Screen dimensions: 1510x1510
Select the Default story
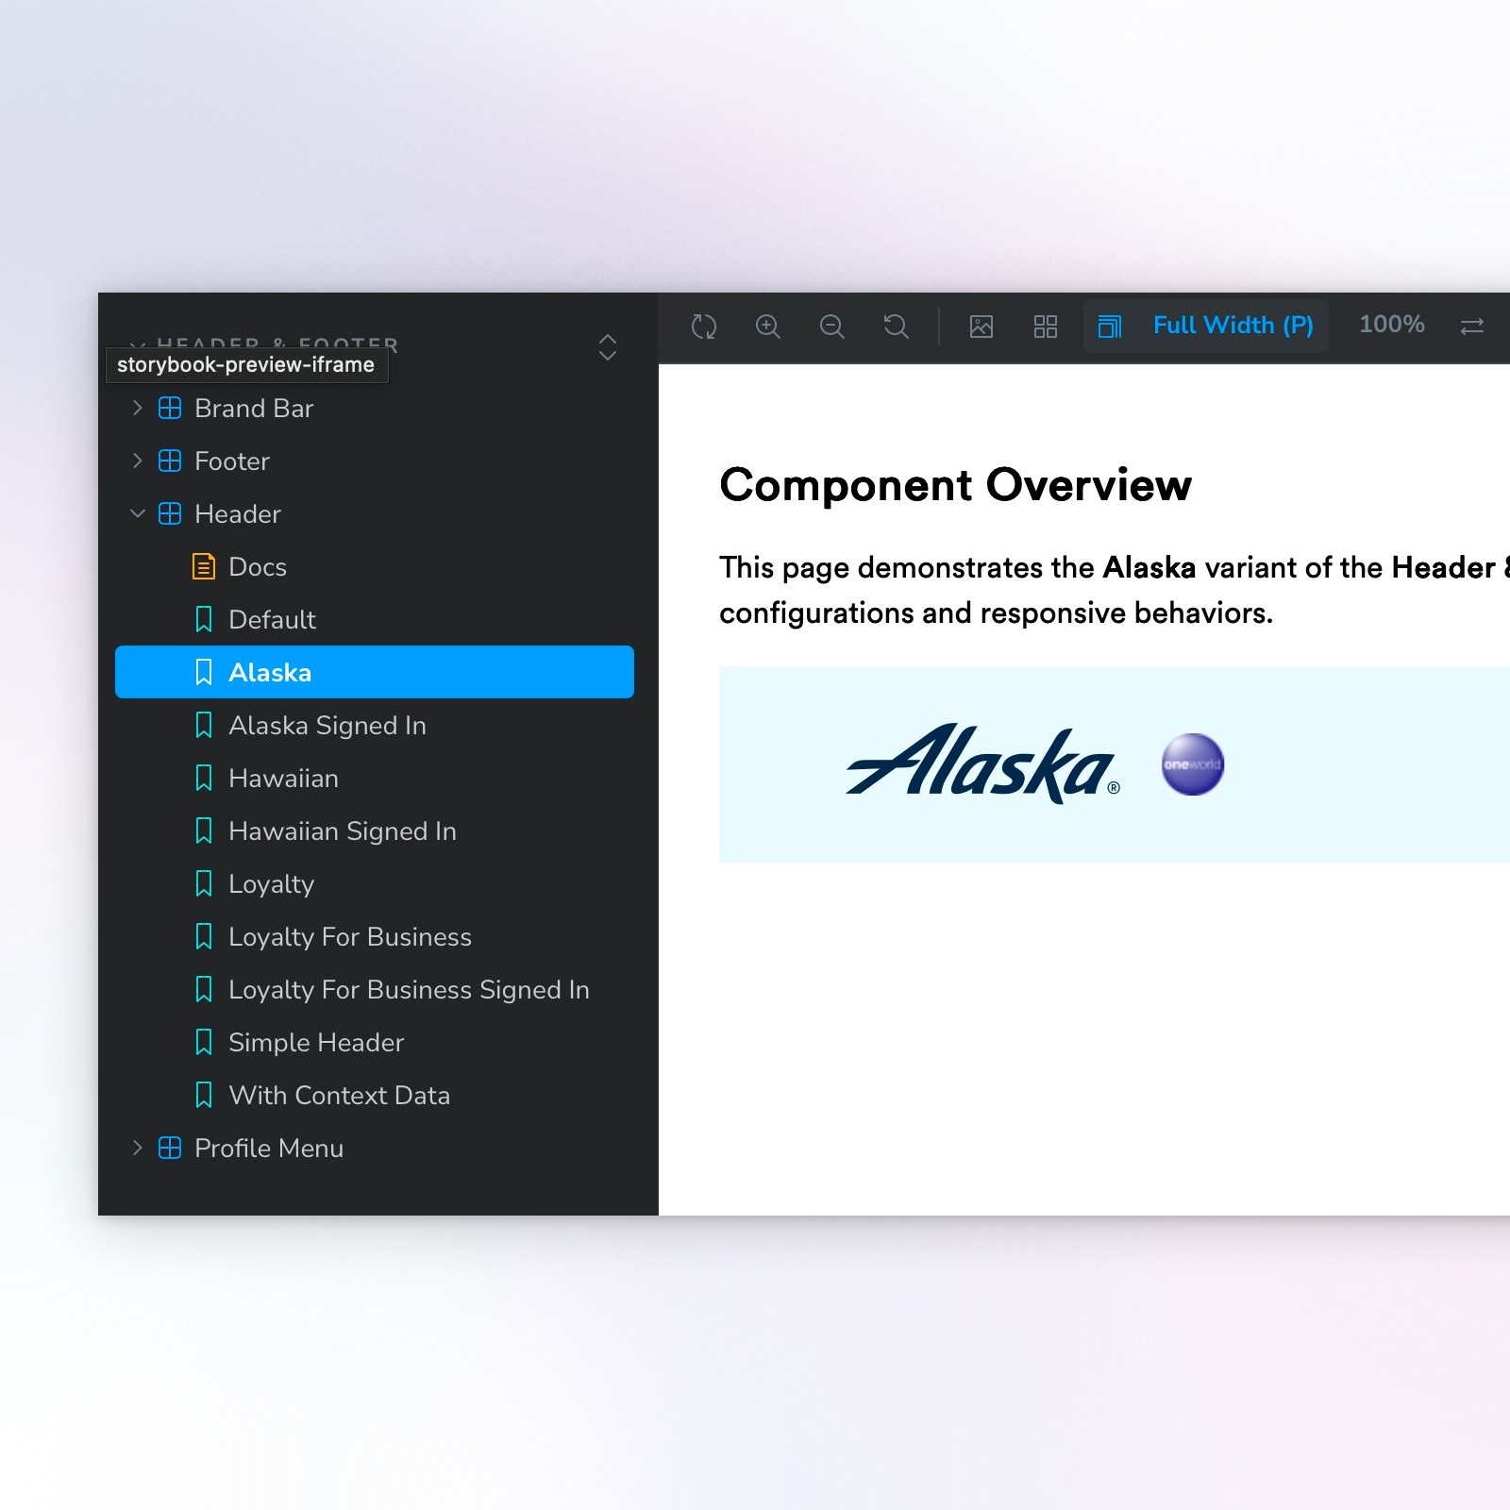click(x=375, y=619)
